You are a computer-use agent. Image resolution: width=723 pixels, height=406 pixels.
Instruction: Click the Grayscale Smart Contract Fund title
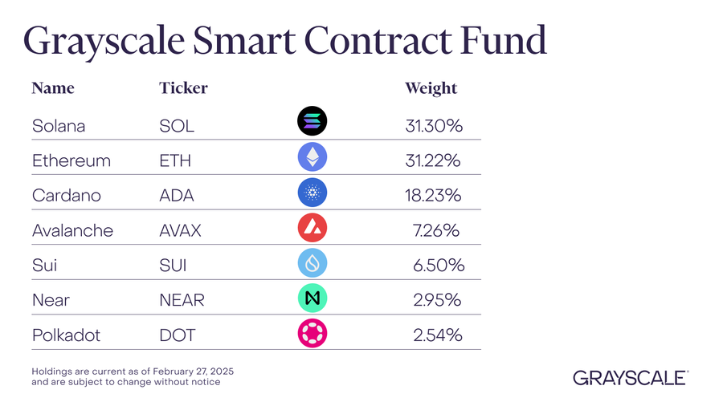coord(285,40)
